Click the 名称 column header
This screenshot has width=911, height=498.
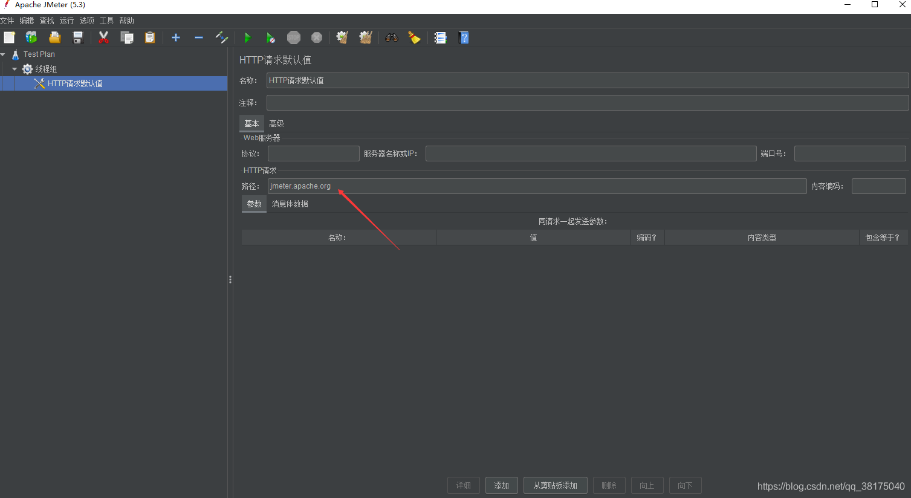point(339,238)
